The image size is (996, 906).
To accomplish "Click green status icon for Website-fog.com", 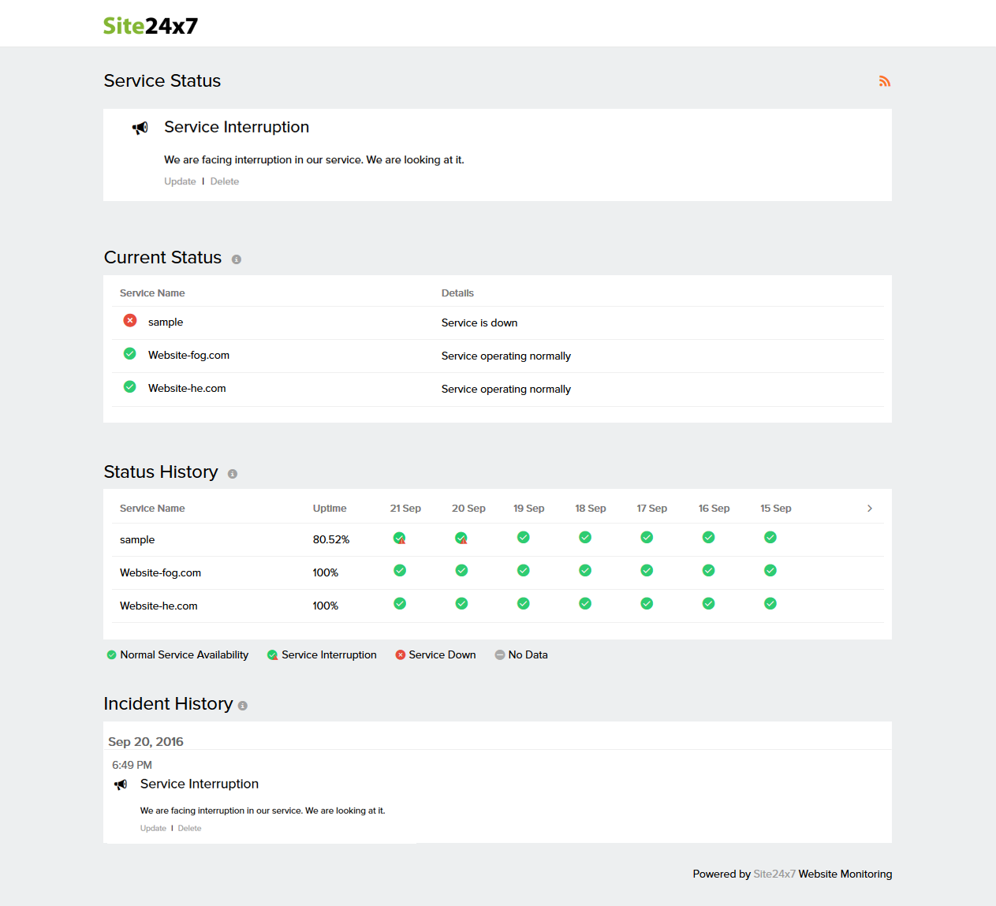I will (130, 353).
